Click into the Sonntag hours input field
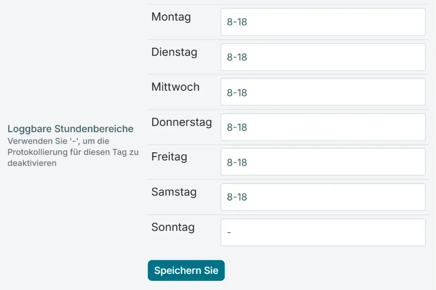The width and height of the screenshot is (436, 290). click(323, 232)
